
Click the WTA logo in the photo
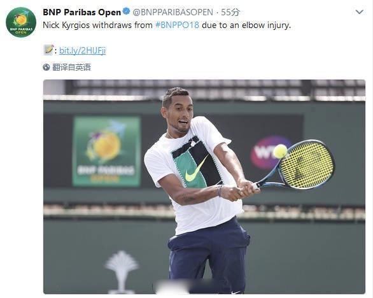click(x=267, y=153)
